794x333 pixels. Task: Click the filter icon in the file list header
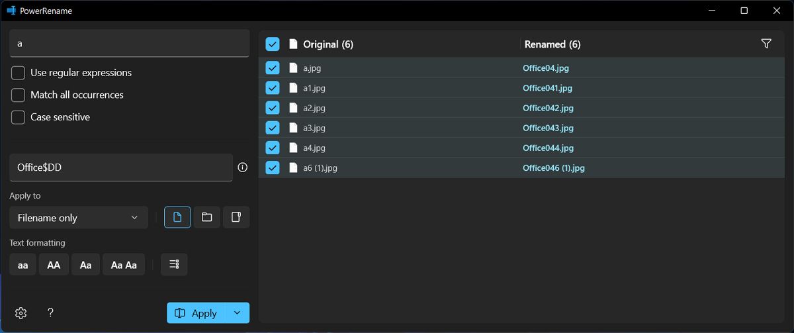(x=766, y=44)
